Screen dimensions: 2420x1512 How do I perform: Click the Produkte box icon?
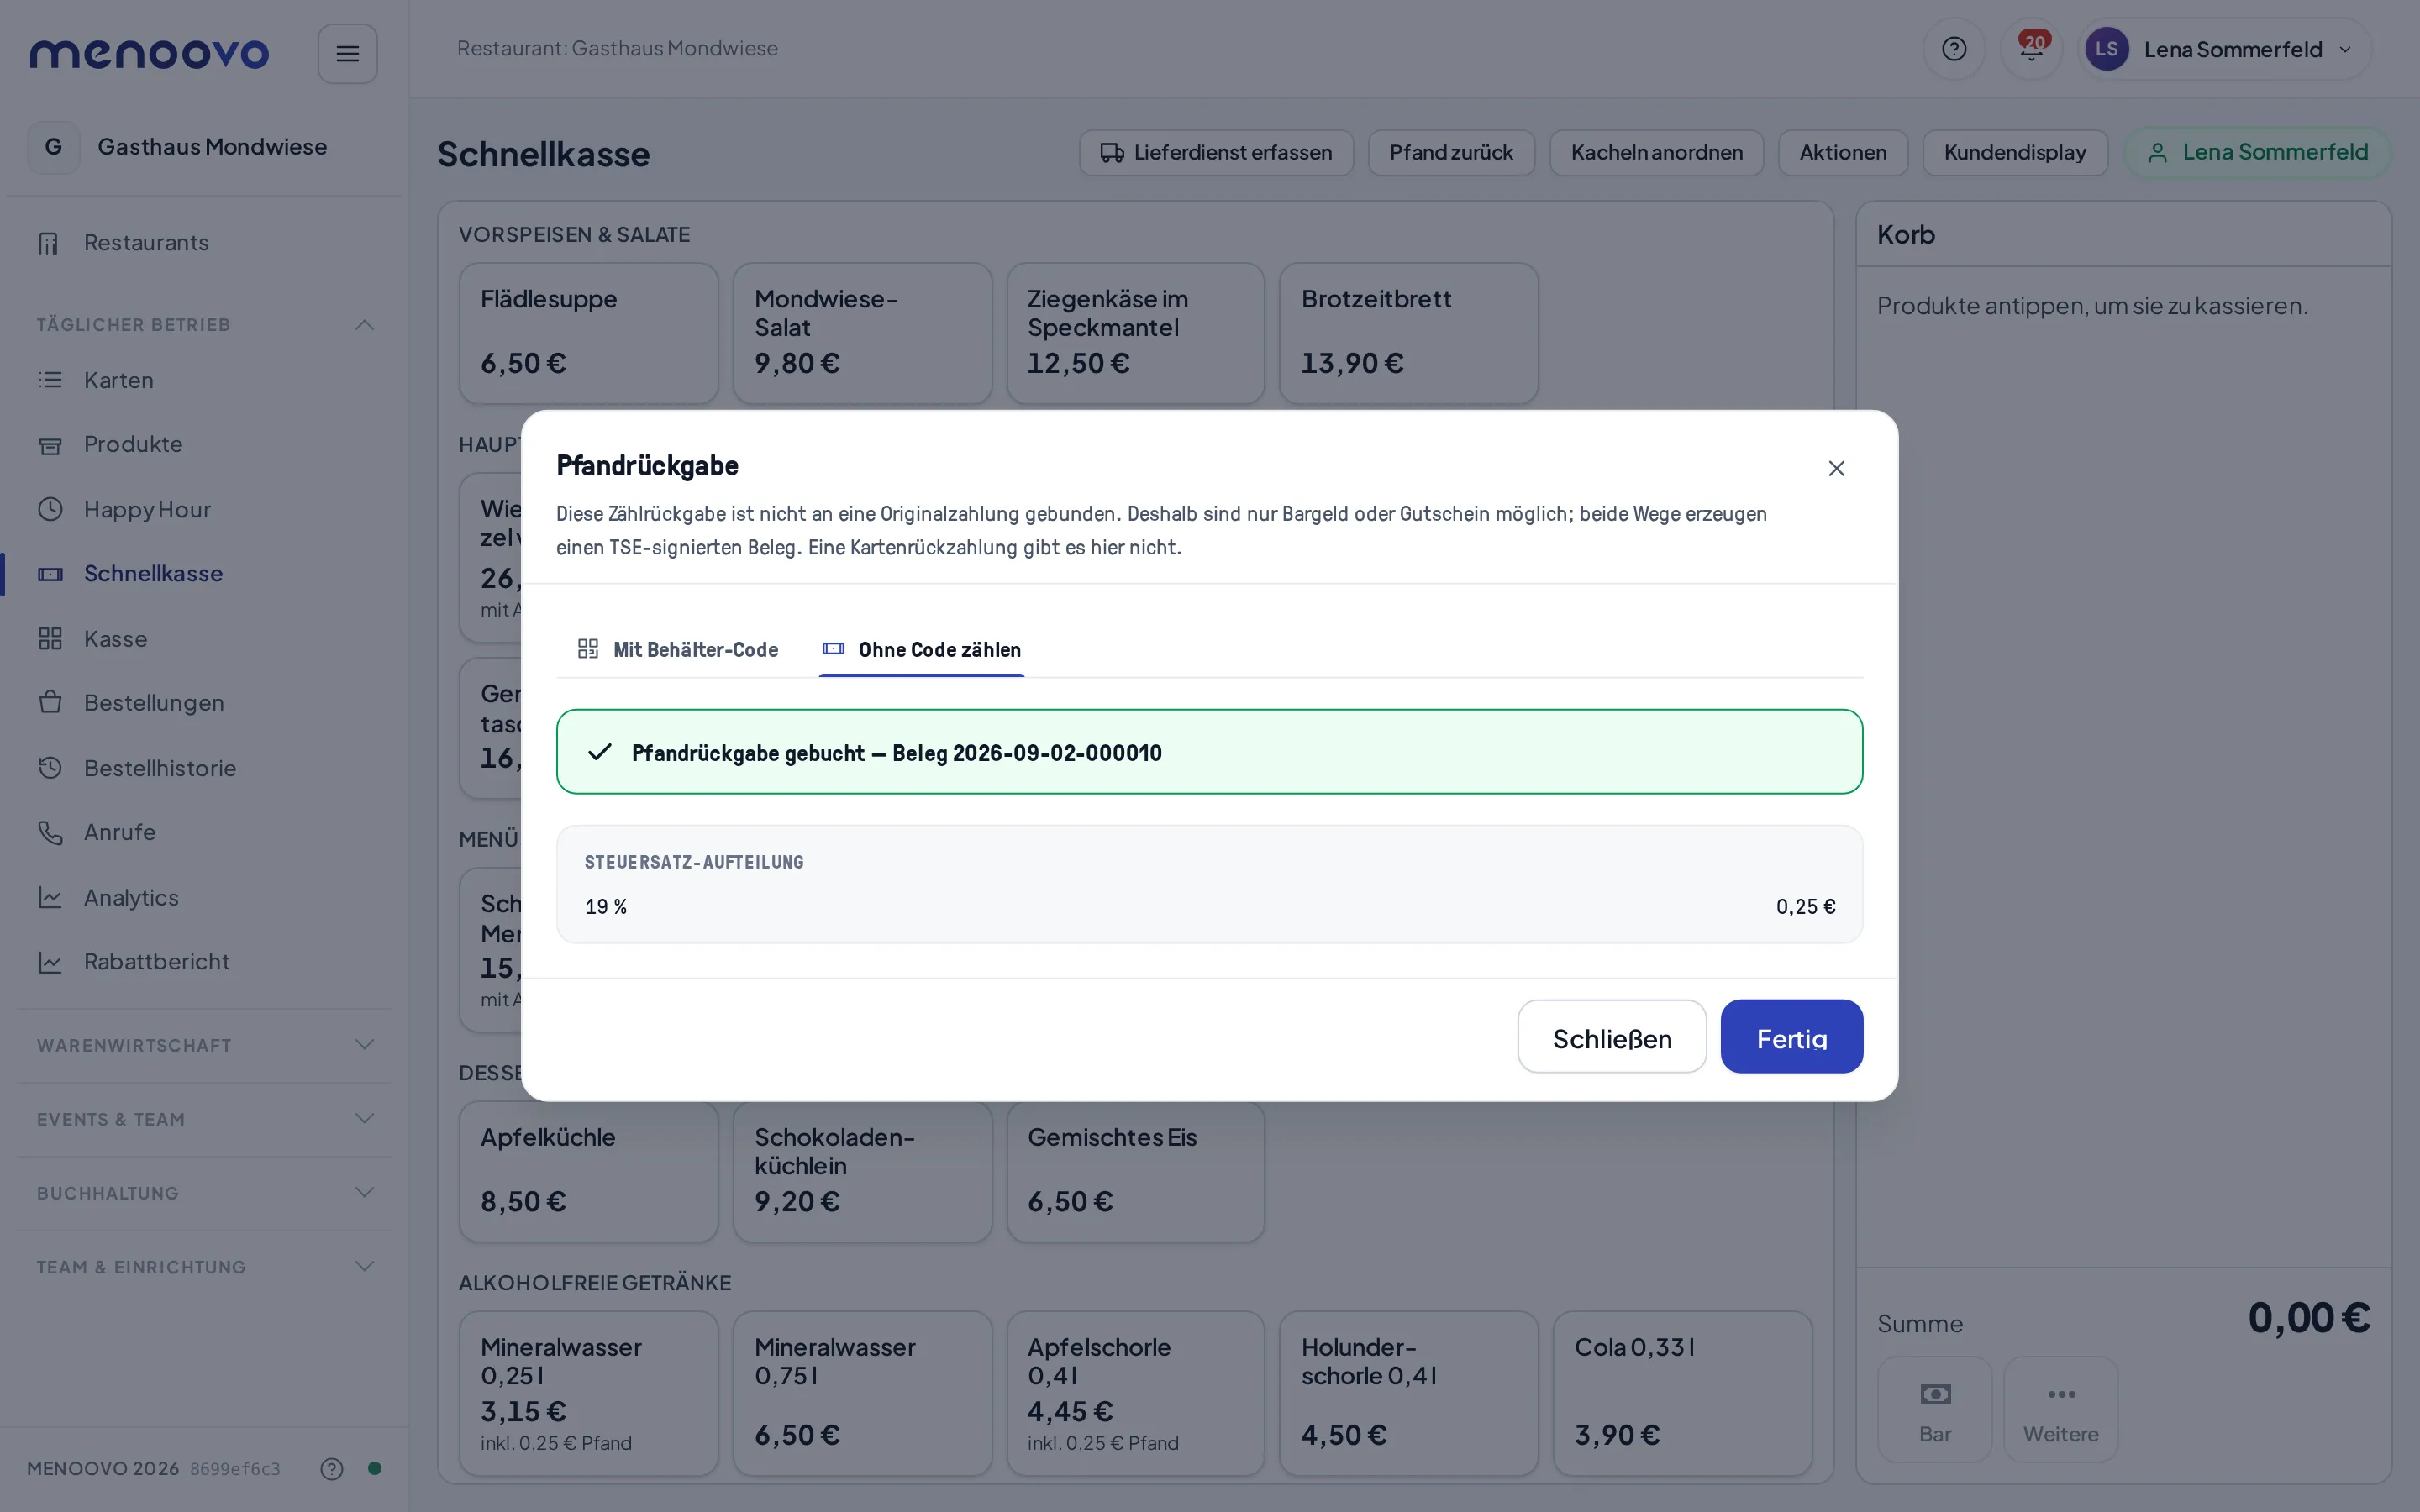click(x=50, y=445)
